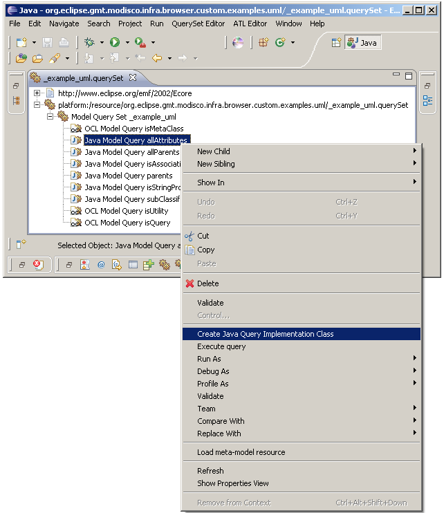Open the Debug As submenu
The height and width of the screenshot is (513, 444).
tap(302, 371)
